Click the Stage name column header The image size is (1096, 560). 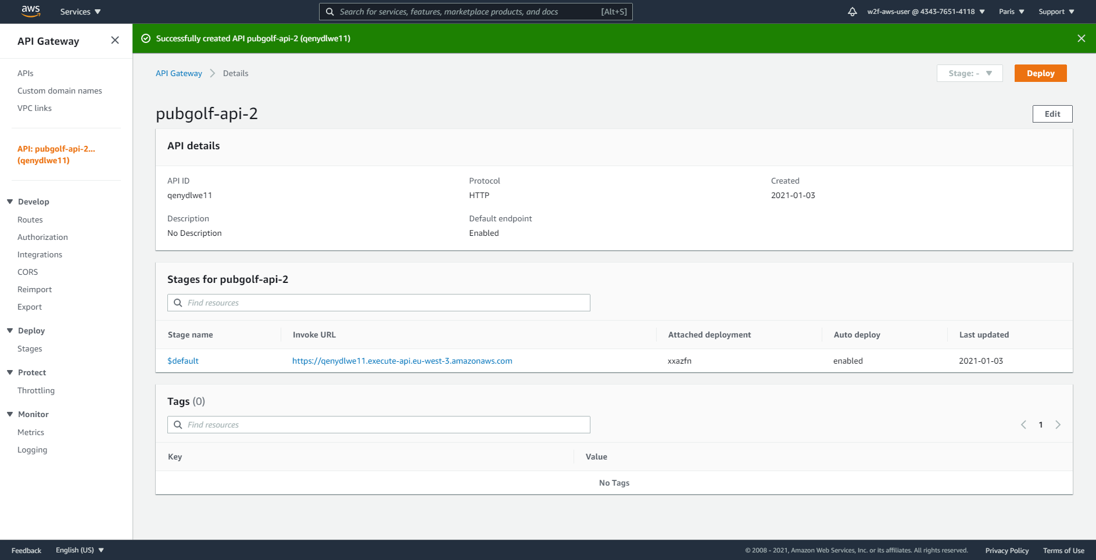pyautogui.click(x=191, y=335)
